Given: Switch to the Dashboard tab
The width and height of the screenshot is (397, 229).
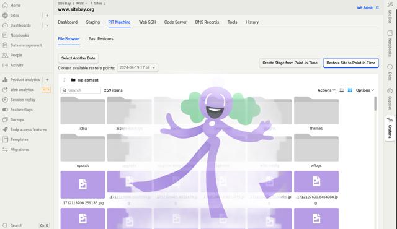Looking at the screenshot, I should coord(68,22).
